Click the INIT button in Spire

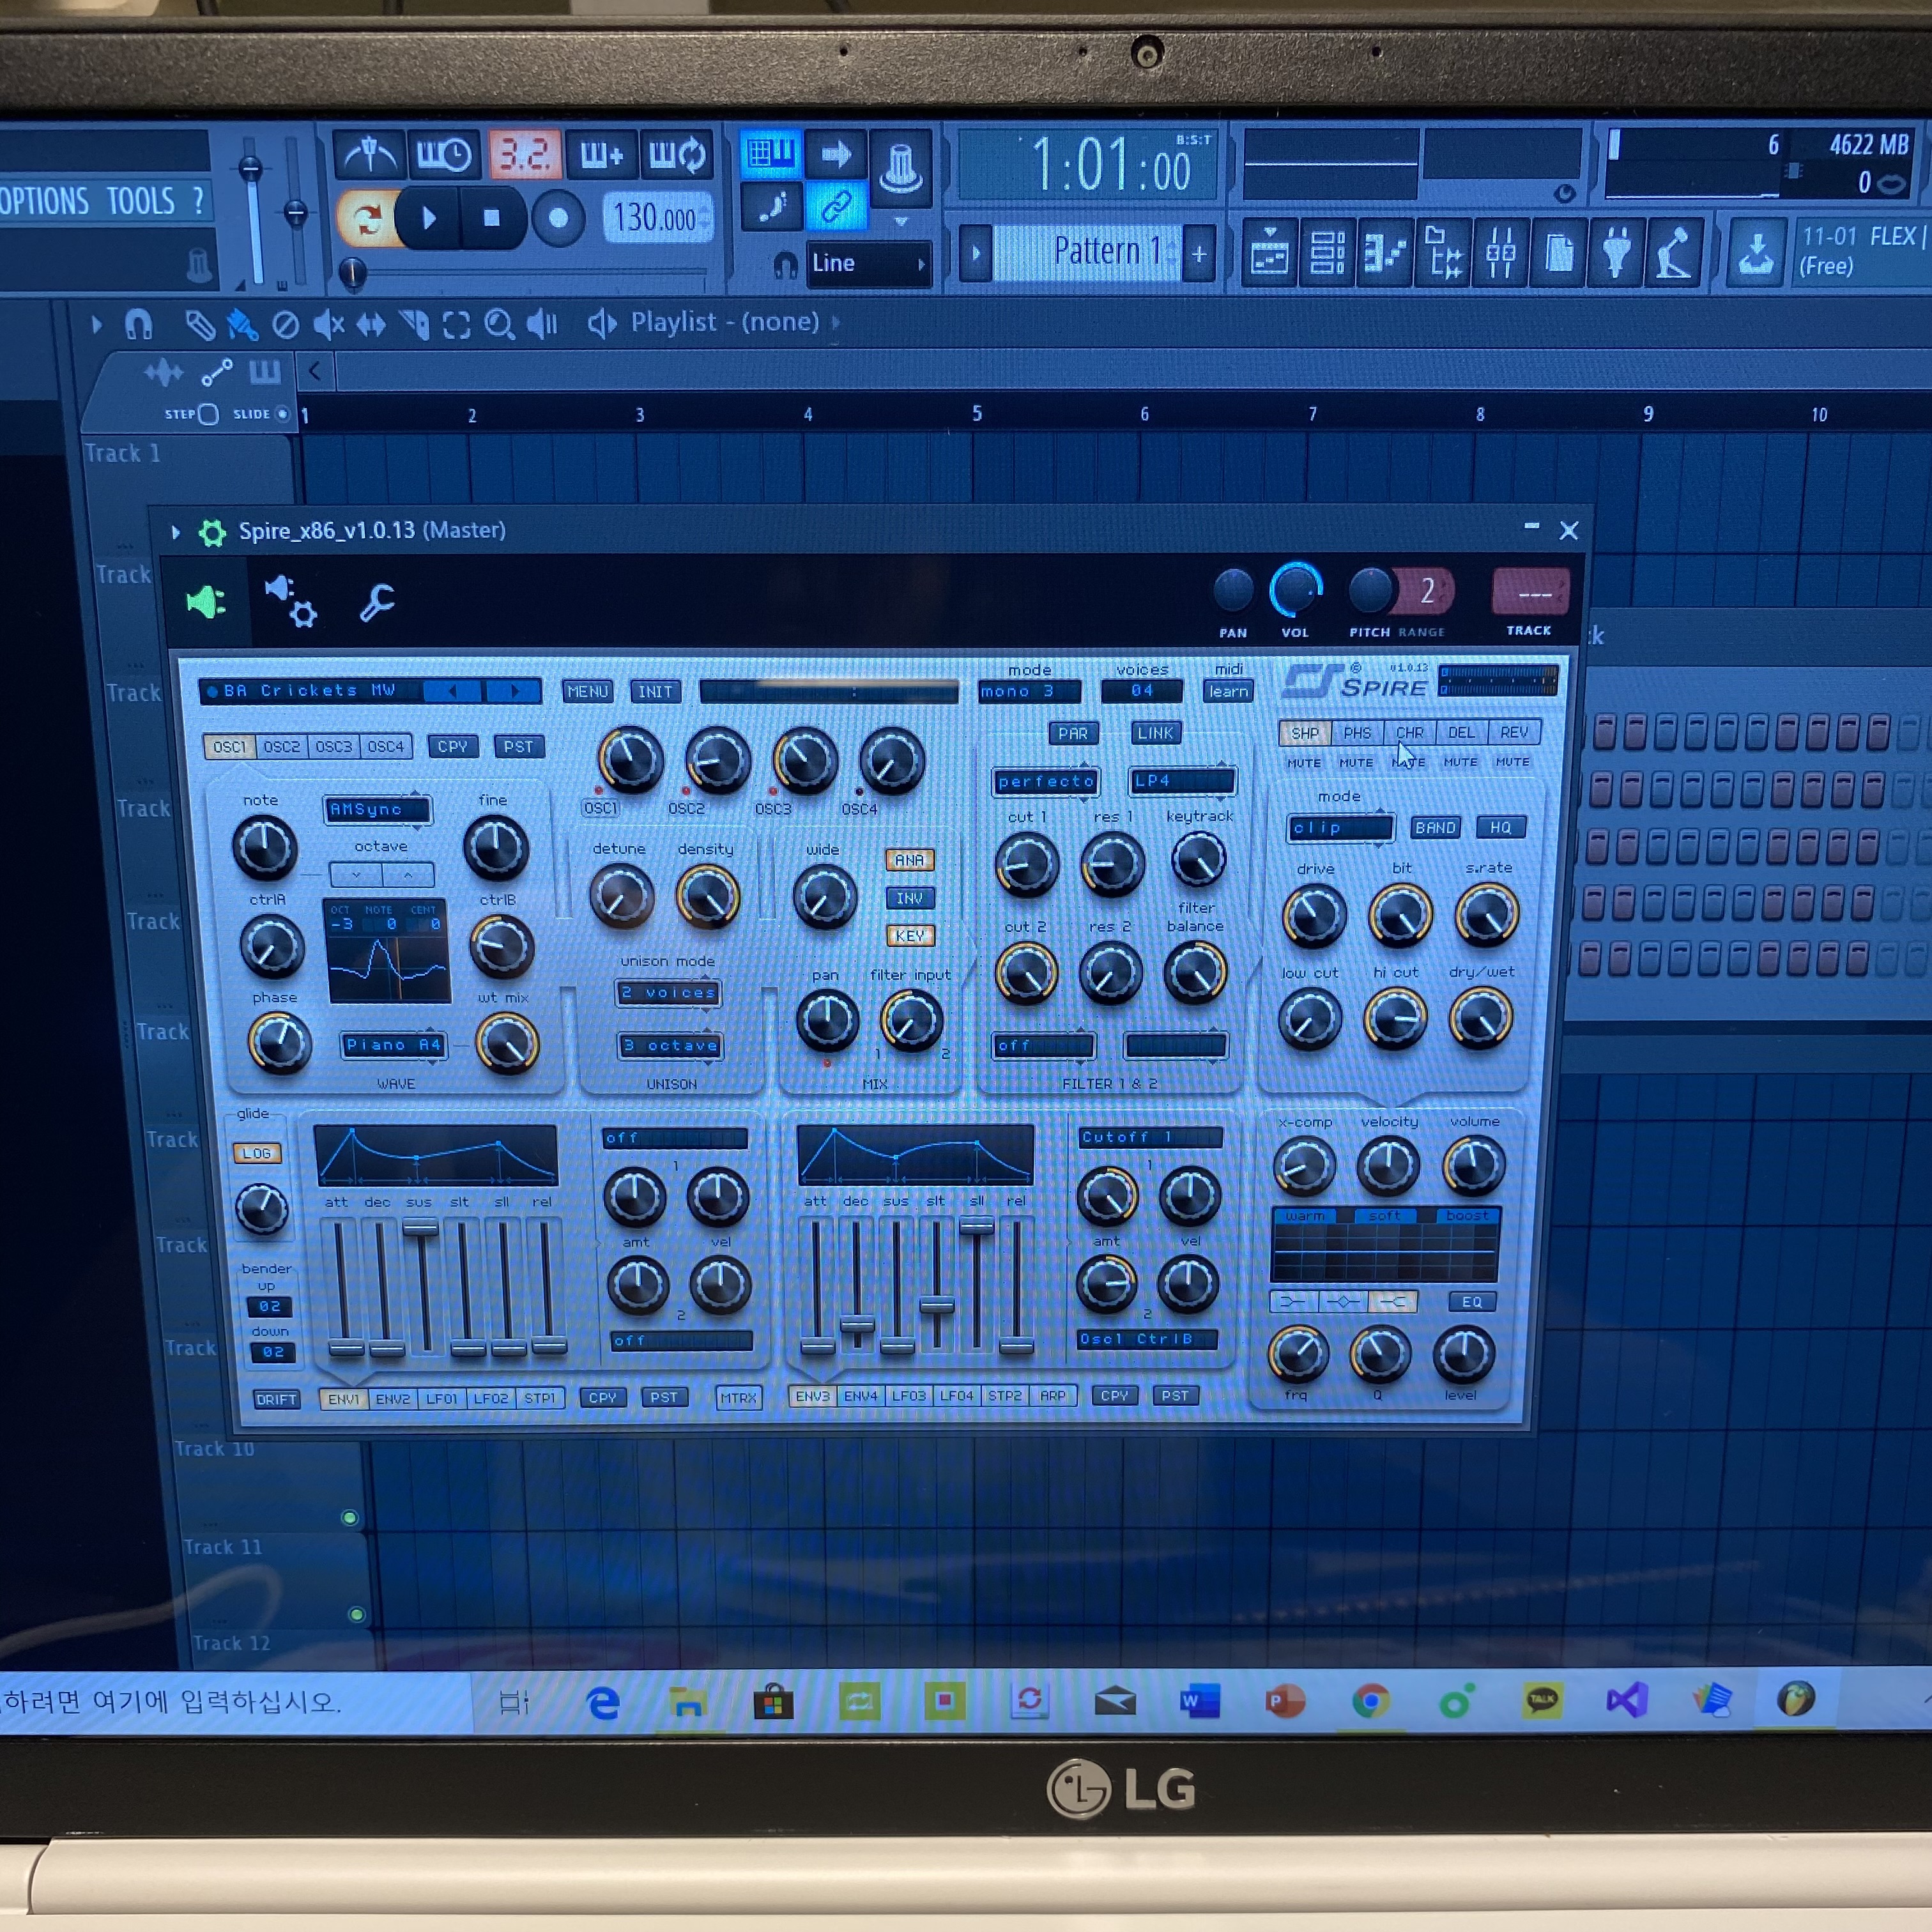click(x=655, y=692)
